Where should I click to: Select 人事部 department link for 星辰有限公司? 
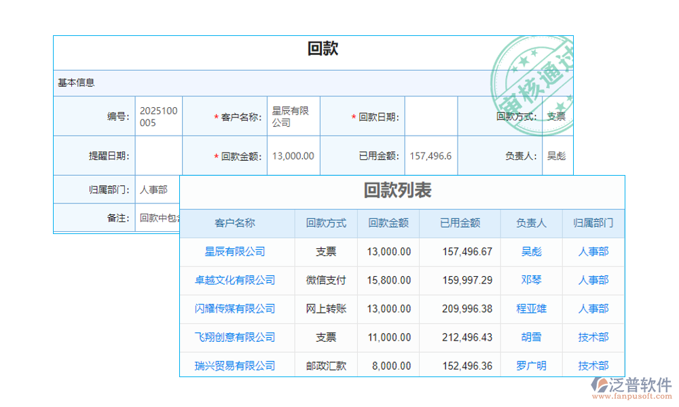(593, 252)
